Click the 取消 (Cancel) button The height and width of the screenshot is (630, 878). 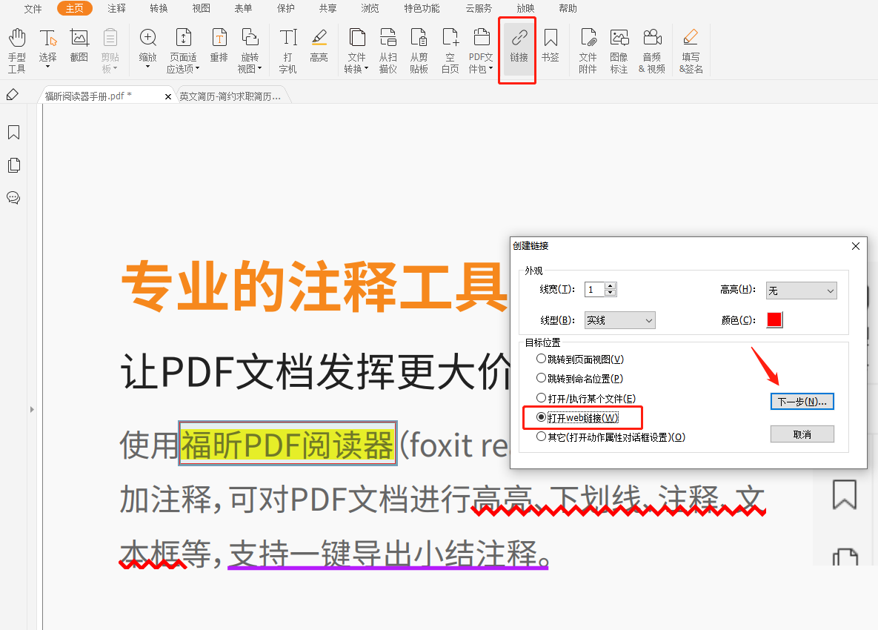point(802,434)
